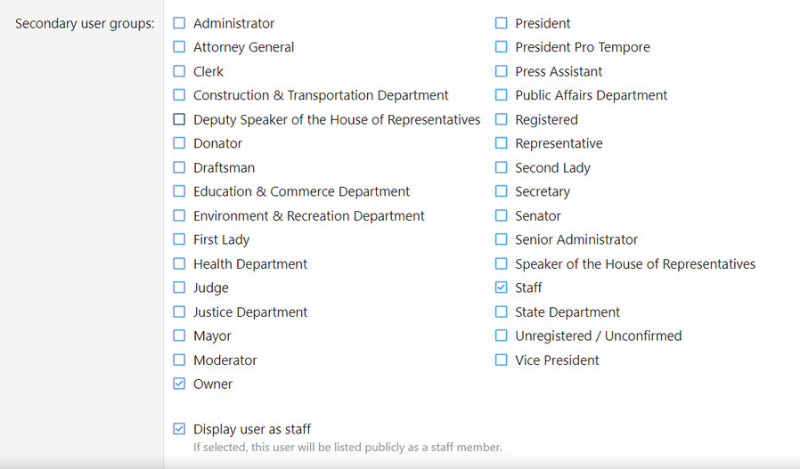Enable the Moderator group checkbox
Screen dimensions: 800x469
(179, 360)
